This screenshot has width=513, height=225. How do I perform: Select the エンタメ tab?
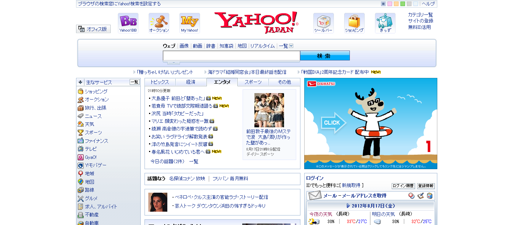(x=222, y=82)
